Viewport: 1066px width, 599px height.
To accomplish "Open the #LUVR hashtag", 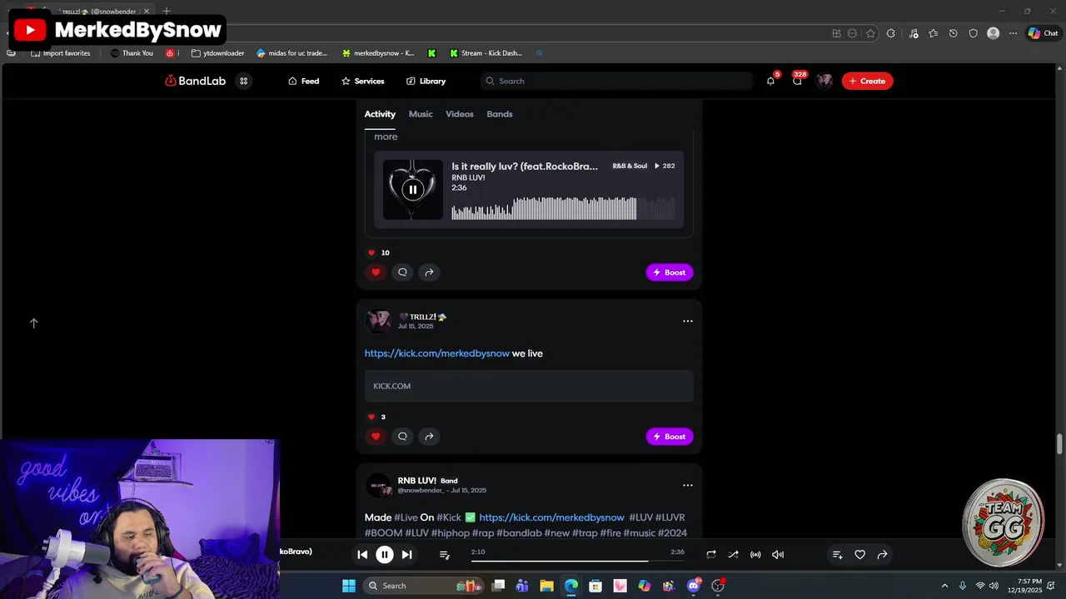I will (x=670, y=517).
